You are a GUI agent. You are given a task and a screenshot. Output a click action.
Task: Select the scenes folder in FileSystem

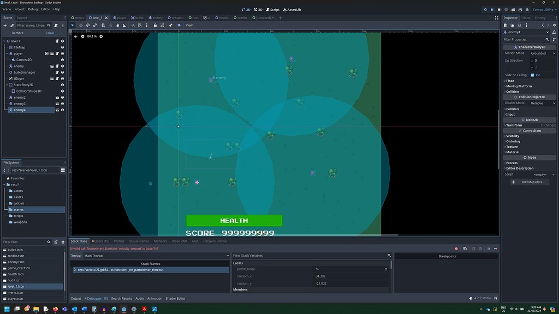(19, 209)
